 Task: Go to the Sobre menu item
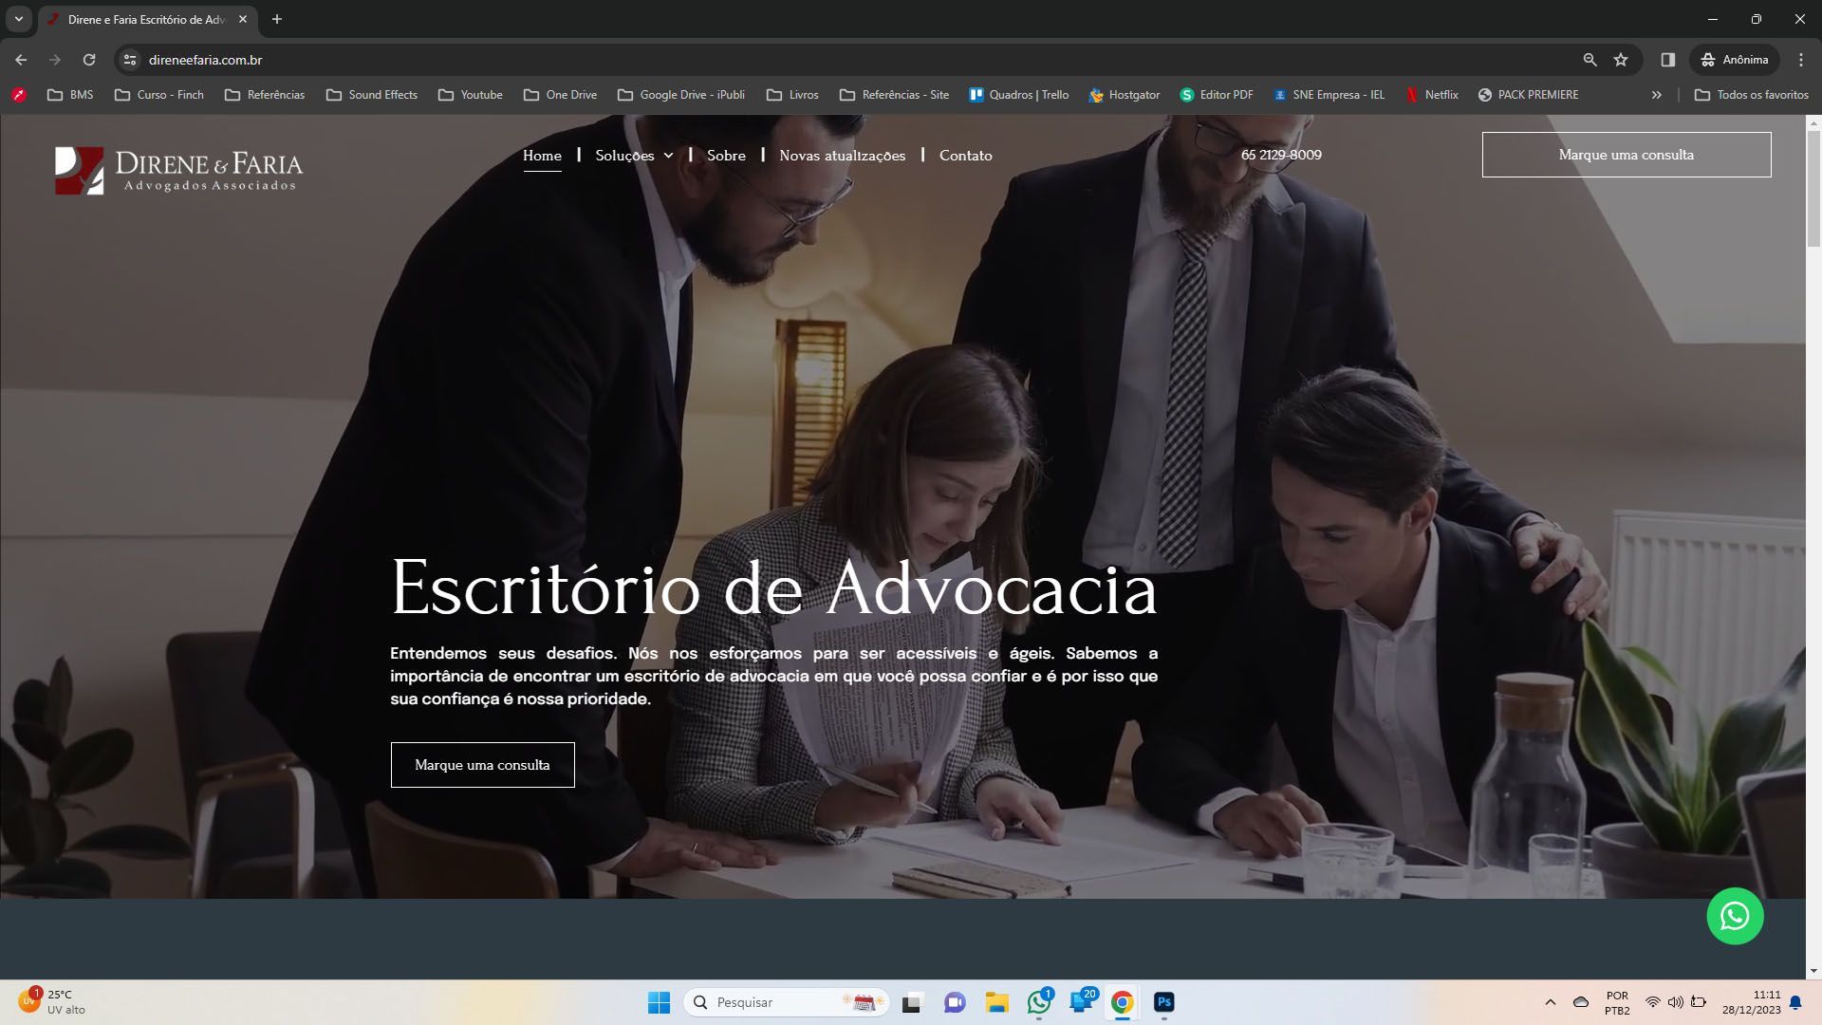tap(726, 156)
